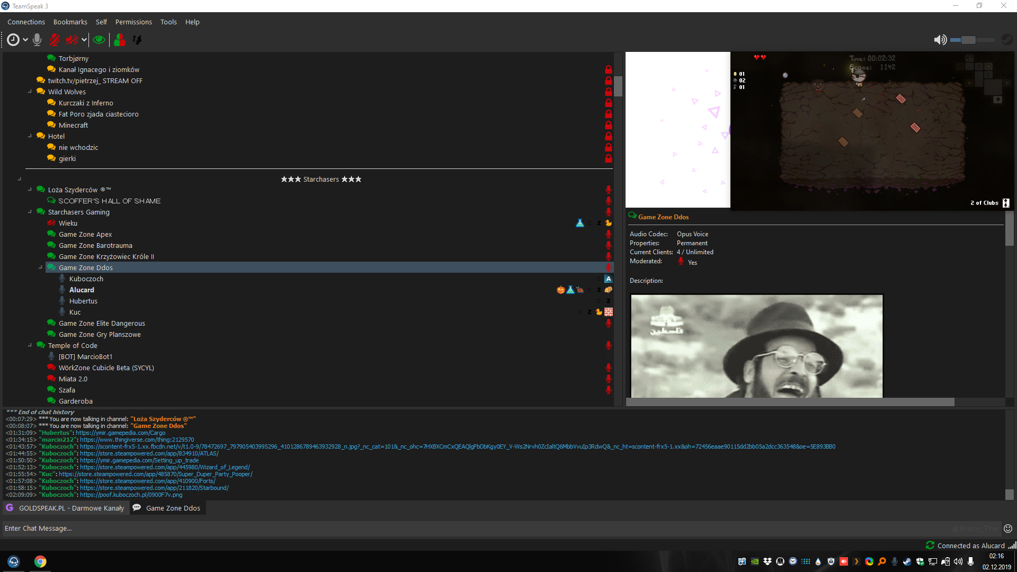Open the Wizard_of_Legend Steam link
Viewport: 1017px width, 572px height.
[x=165, y=467]
